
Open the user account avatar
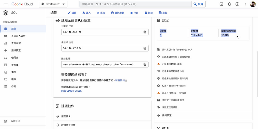[253, 4]
